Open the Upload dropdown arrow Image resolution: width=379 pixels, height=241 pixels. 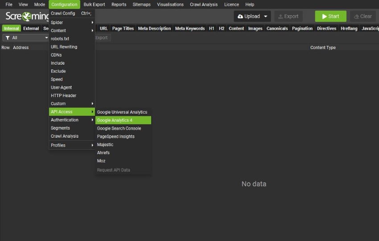(x=266, y=16)
